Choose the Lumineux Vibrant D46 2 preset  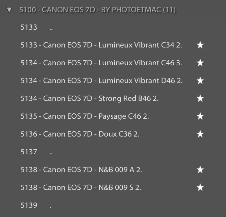tap(101, 81)
